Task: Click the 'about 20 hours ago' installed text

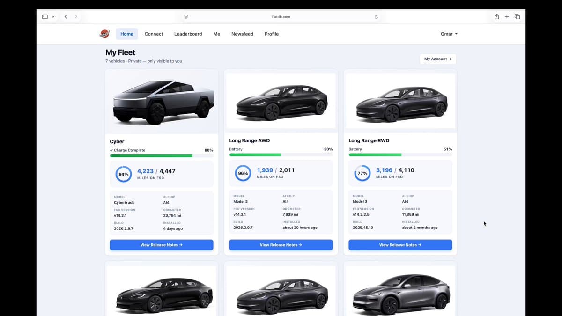Action: tap(300, 228)
